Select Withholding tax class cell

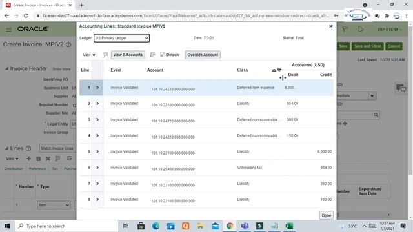(250, 168)
